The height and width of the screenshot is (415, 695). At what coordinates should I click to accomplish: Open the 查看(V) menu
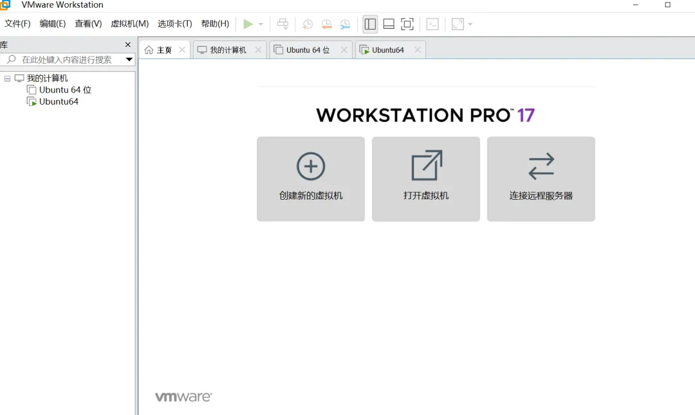tap(88, 24)
